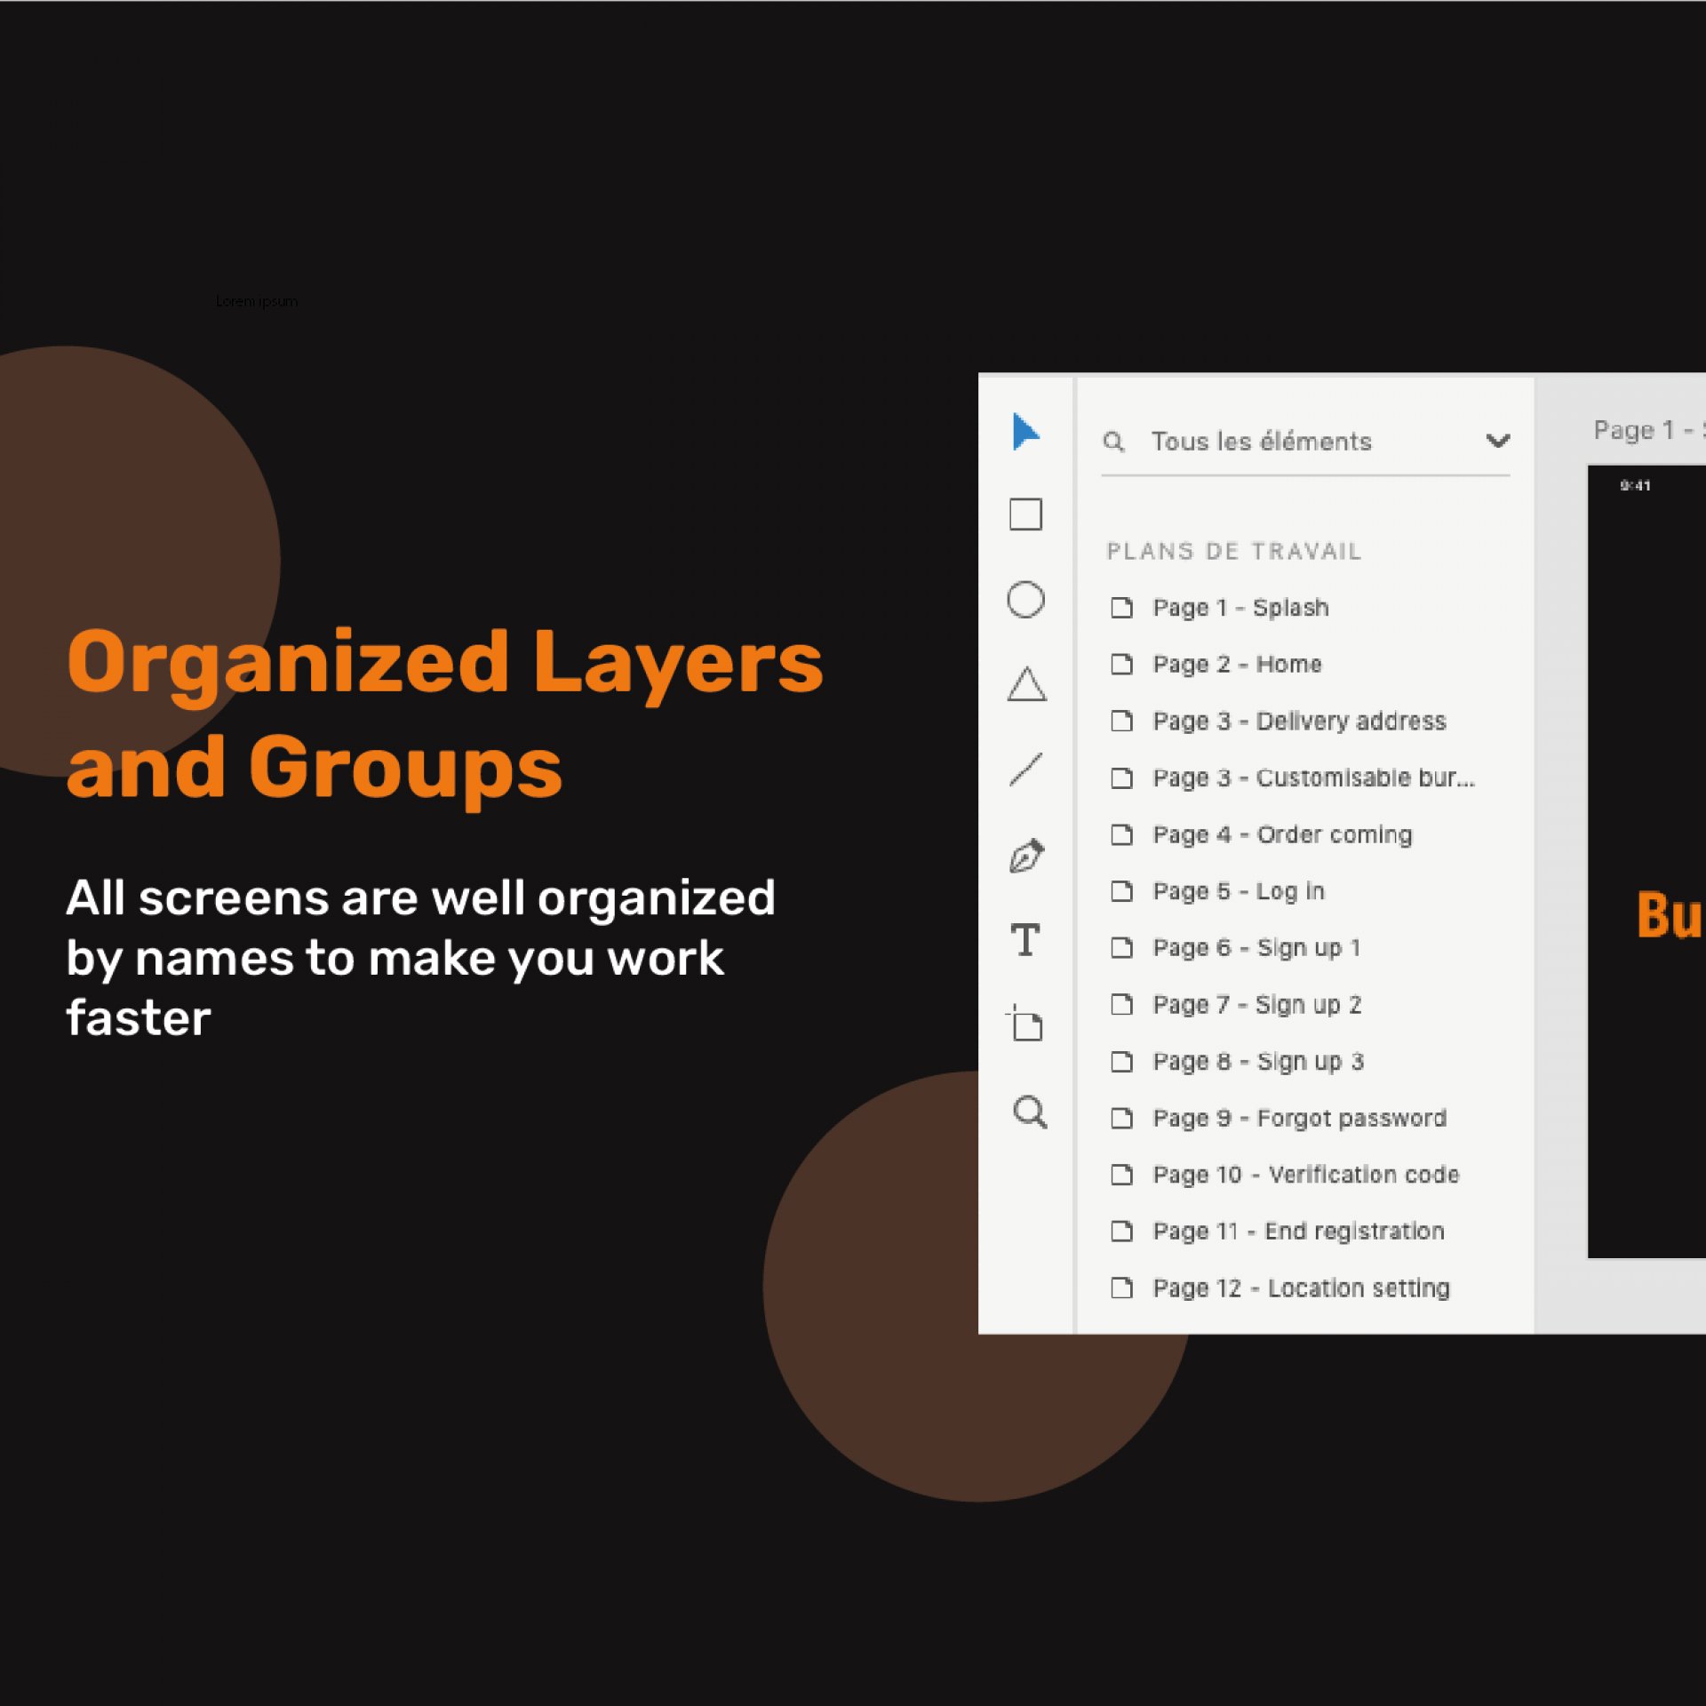The height and width of the screenshot is (1706, 1706).
Task: Select Page 12 - Location setting
Action: click(x=1301, y=1288)
